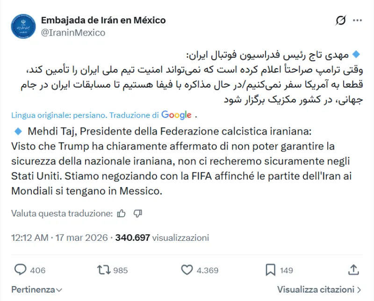Bookmark the post using the bookmark icon

[x=270, y=270]
